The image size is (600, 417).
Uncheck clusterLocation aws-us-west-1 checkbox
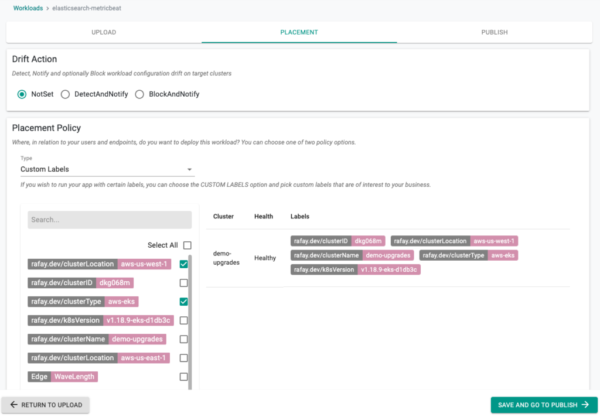(x=183, y=264)
